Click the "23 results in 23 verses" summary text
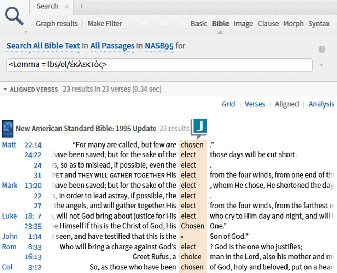337x273 pixels. coord(112,89)
